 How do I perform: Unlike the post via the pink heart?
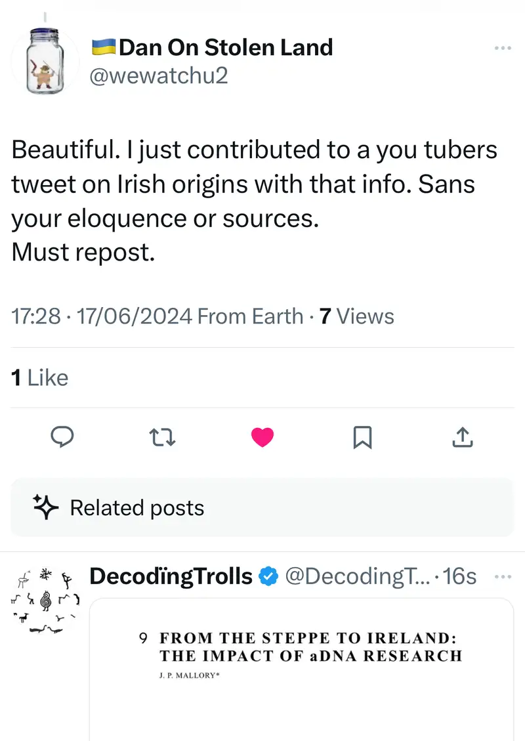click(262, 436)
